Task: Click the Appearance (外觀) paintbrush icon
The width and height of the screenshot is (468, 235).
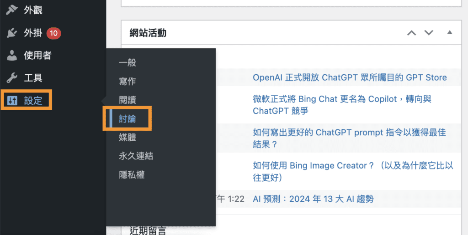Action: pos(12,10)
